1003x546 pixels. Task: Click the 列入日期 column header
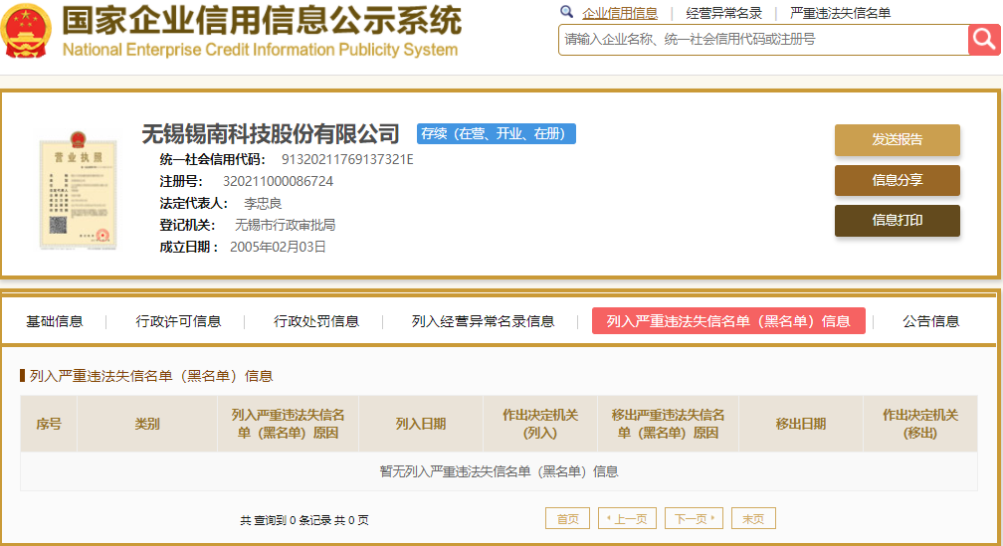420,424
